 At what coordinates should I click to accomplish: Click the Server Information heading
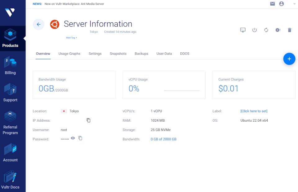98,24
